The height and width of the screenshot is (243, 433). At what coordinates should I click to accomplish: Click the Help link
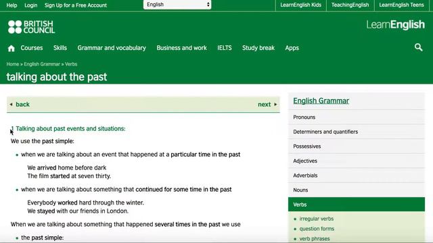point(12,5)
